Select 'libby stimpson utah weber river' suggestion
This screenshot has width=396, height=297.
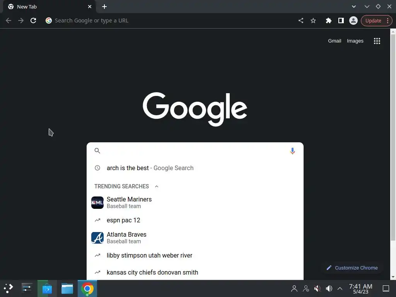[195, 255]
